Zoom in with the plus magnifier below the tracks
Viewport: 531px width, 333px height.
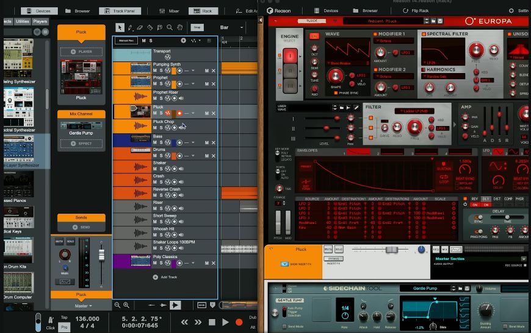tap(126, 305)
